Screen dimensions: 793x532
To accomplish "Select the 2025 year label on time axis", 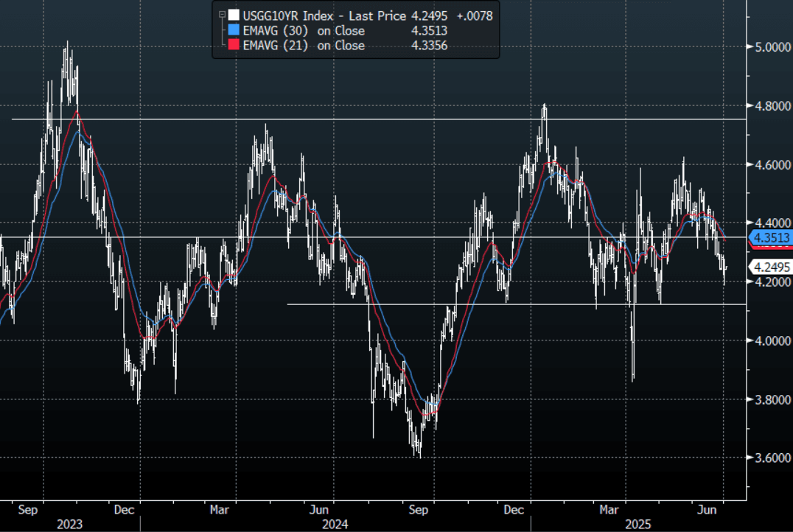I will click(638, 525).
